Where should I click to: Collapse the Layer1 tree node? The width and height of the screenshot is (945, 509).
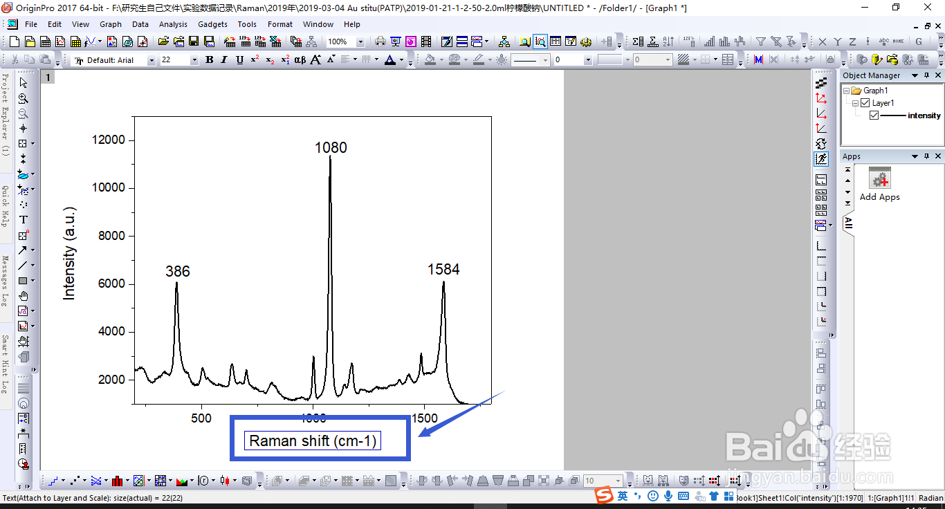[x=855, y=103]
